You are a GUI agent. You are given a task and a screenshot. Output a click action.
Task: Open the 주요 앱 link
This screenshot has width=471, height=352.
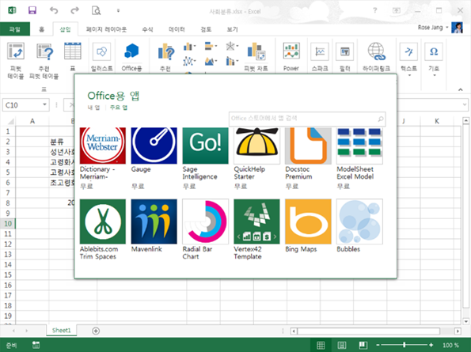pos(119,108)
